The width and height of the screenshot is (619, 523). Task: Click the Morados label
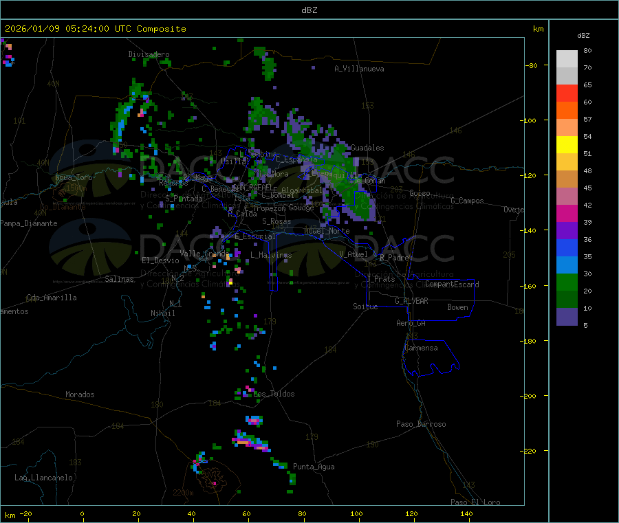point(80,394)
